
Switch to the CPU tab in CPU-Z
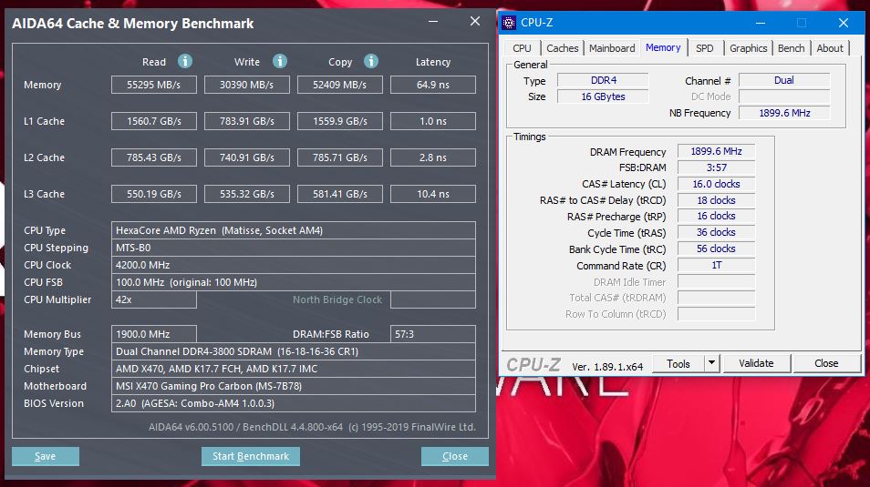522,48
